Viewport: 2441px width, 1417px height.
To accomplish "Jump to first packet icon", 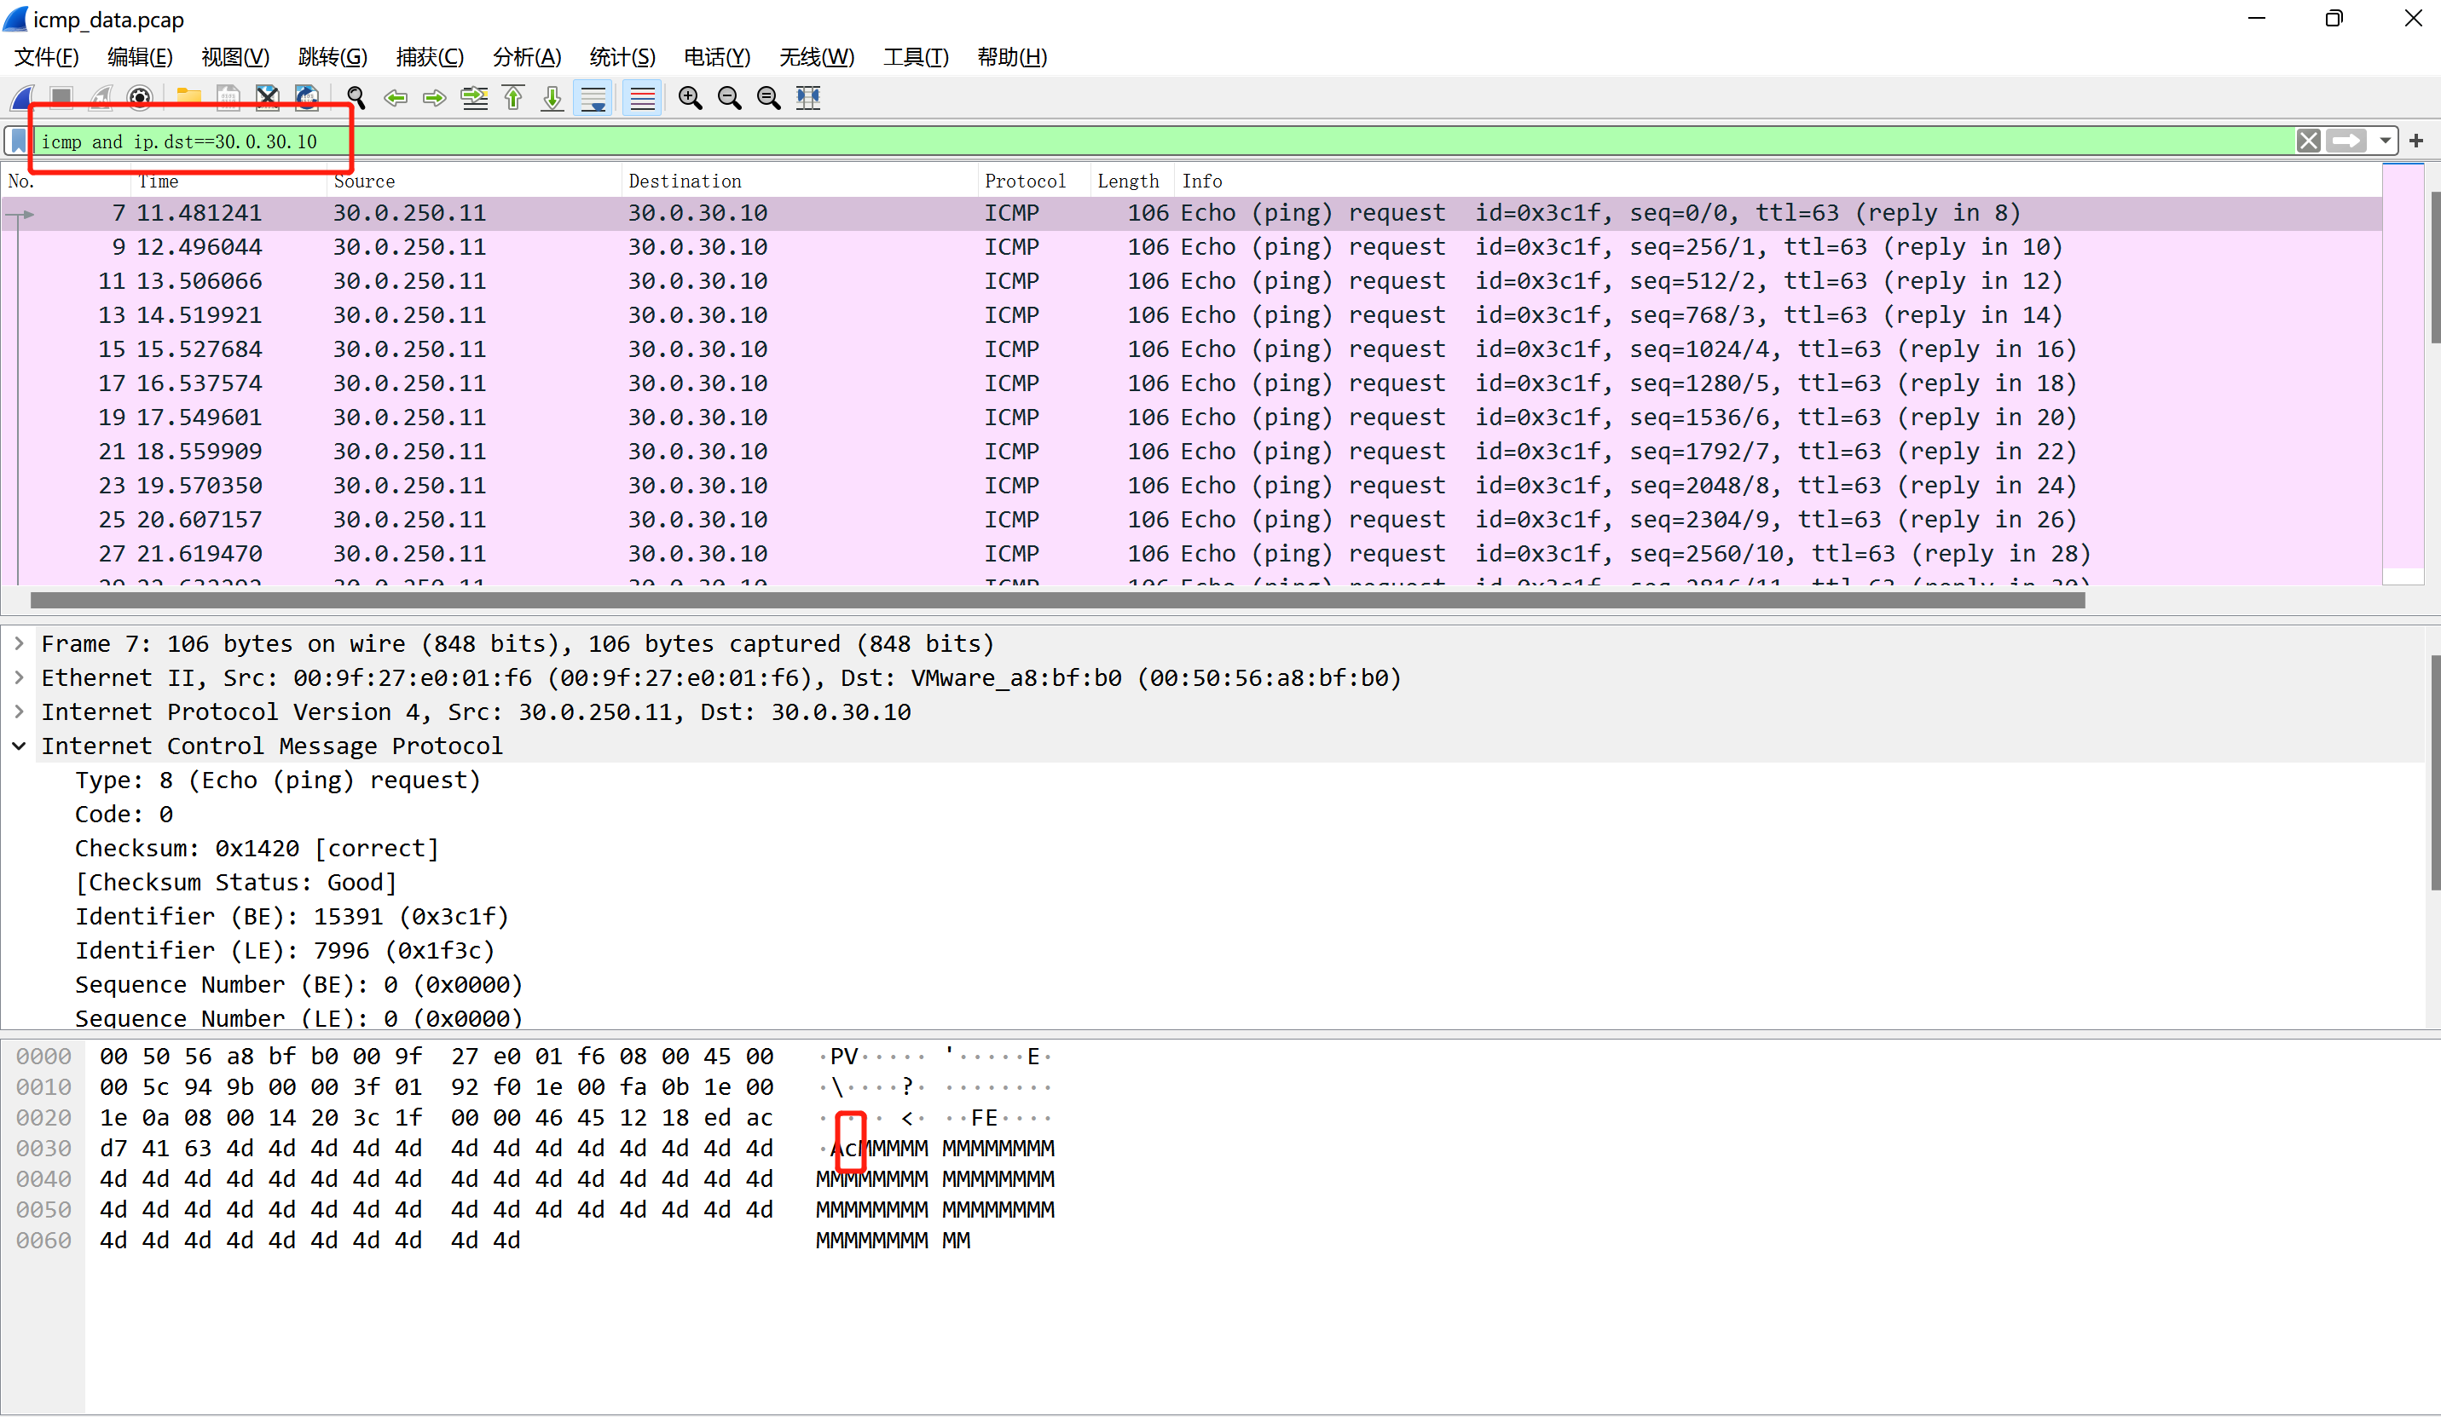I will 513,98.
